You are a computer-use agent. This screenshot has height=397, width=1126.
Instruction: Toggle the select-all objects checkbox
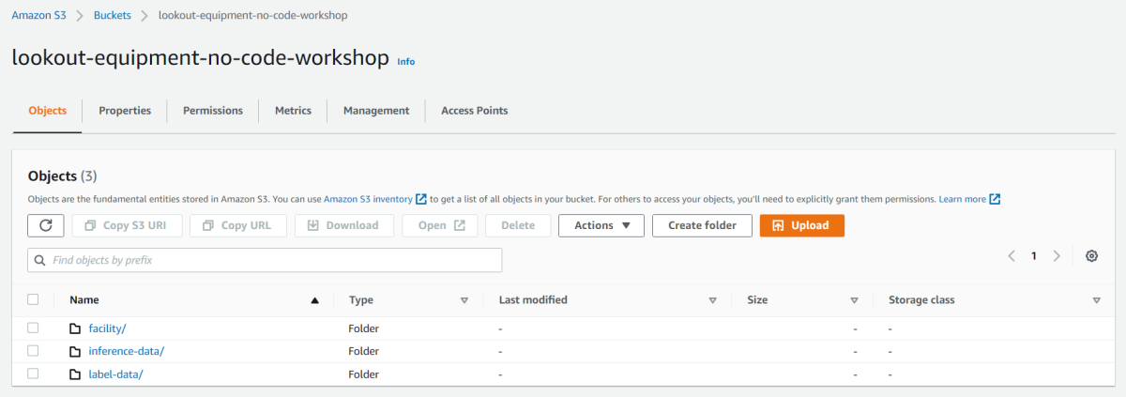coord(33,299)
